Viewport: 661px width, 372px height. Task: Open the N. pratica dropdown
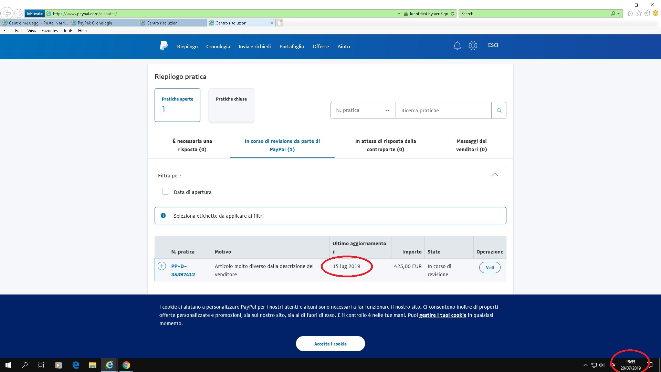[363, 111]
